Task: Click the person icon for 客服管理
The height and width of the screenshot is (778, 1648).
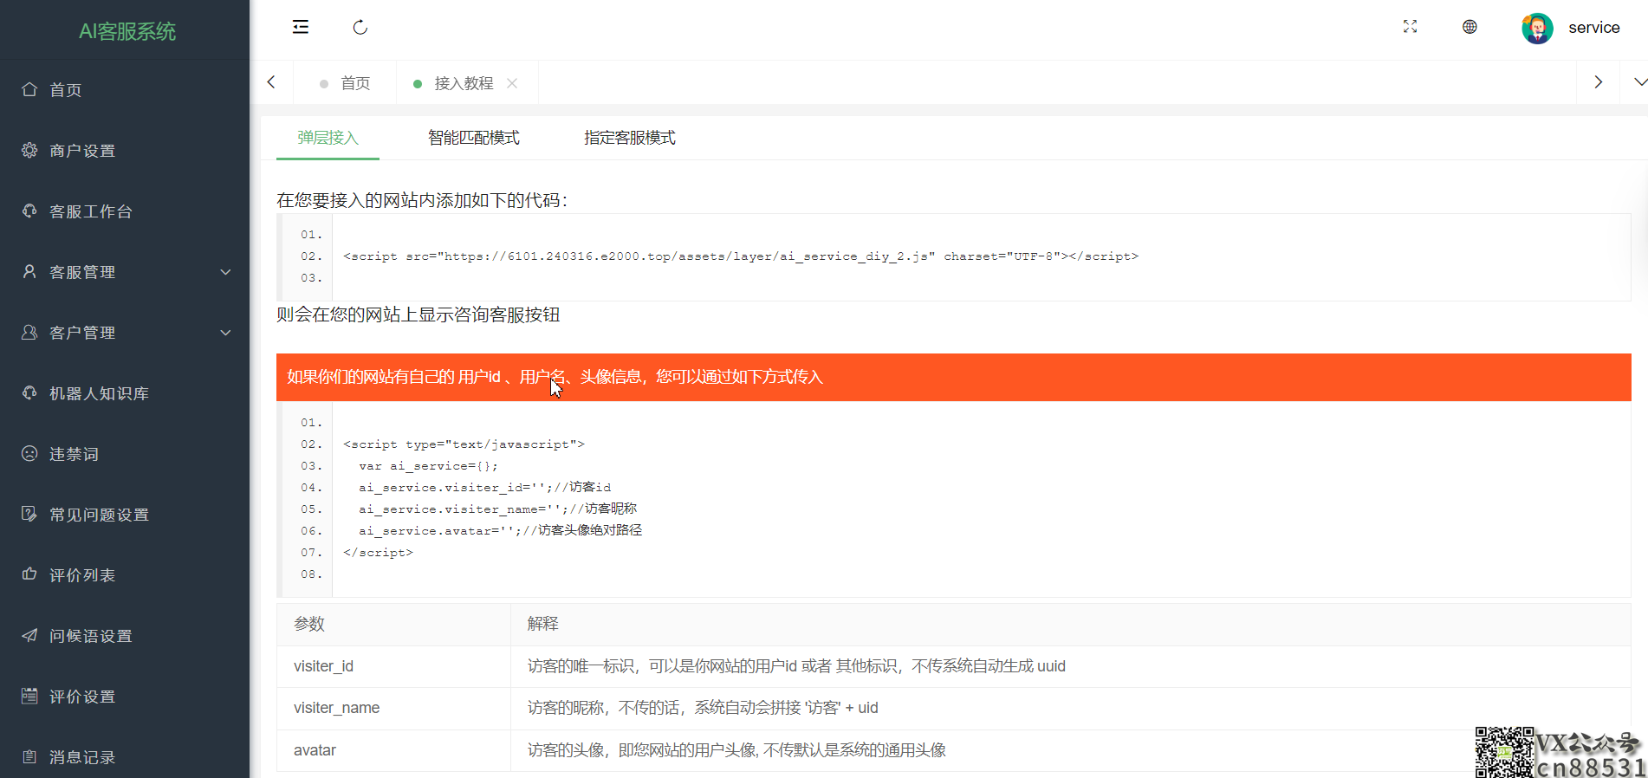Action: pos(29,271)
